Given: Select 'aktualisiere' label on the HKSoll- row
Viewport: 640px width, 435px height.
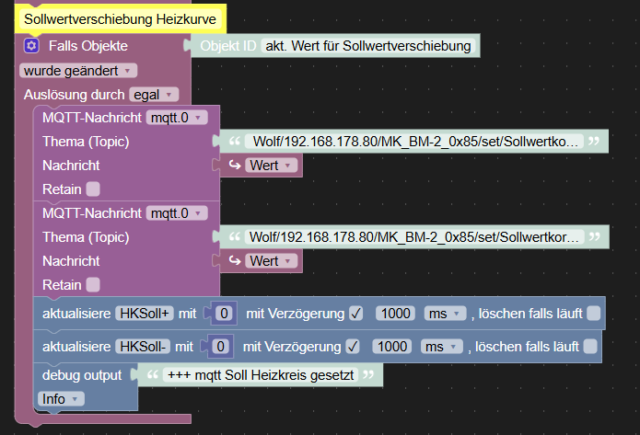Looking at the screenshot, I should [76, 347].
